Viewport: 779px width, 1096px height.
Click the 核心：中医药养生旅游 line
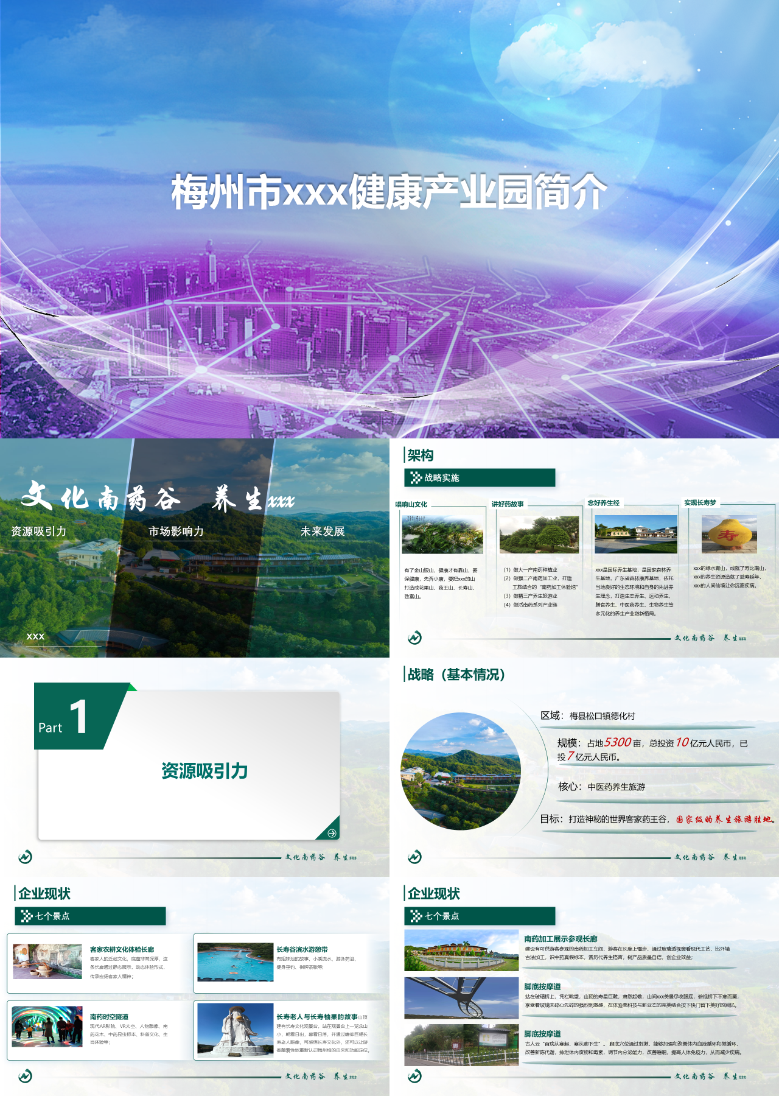pos(602,787)
